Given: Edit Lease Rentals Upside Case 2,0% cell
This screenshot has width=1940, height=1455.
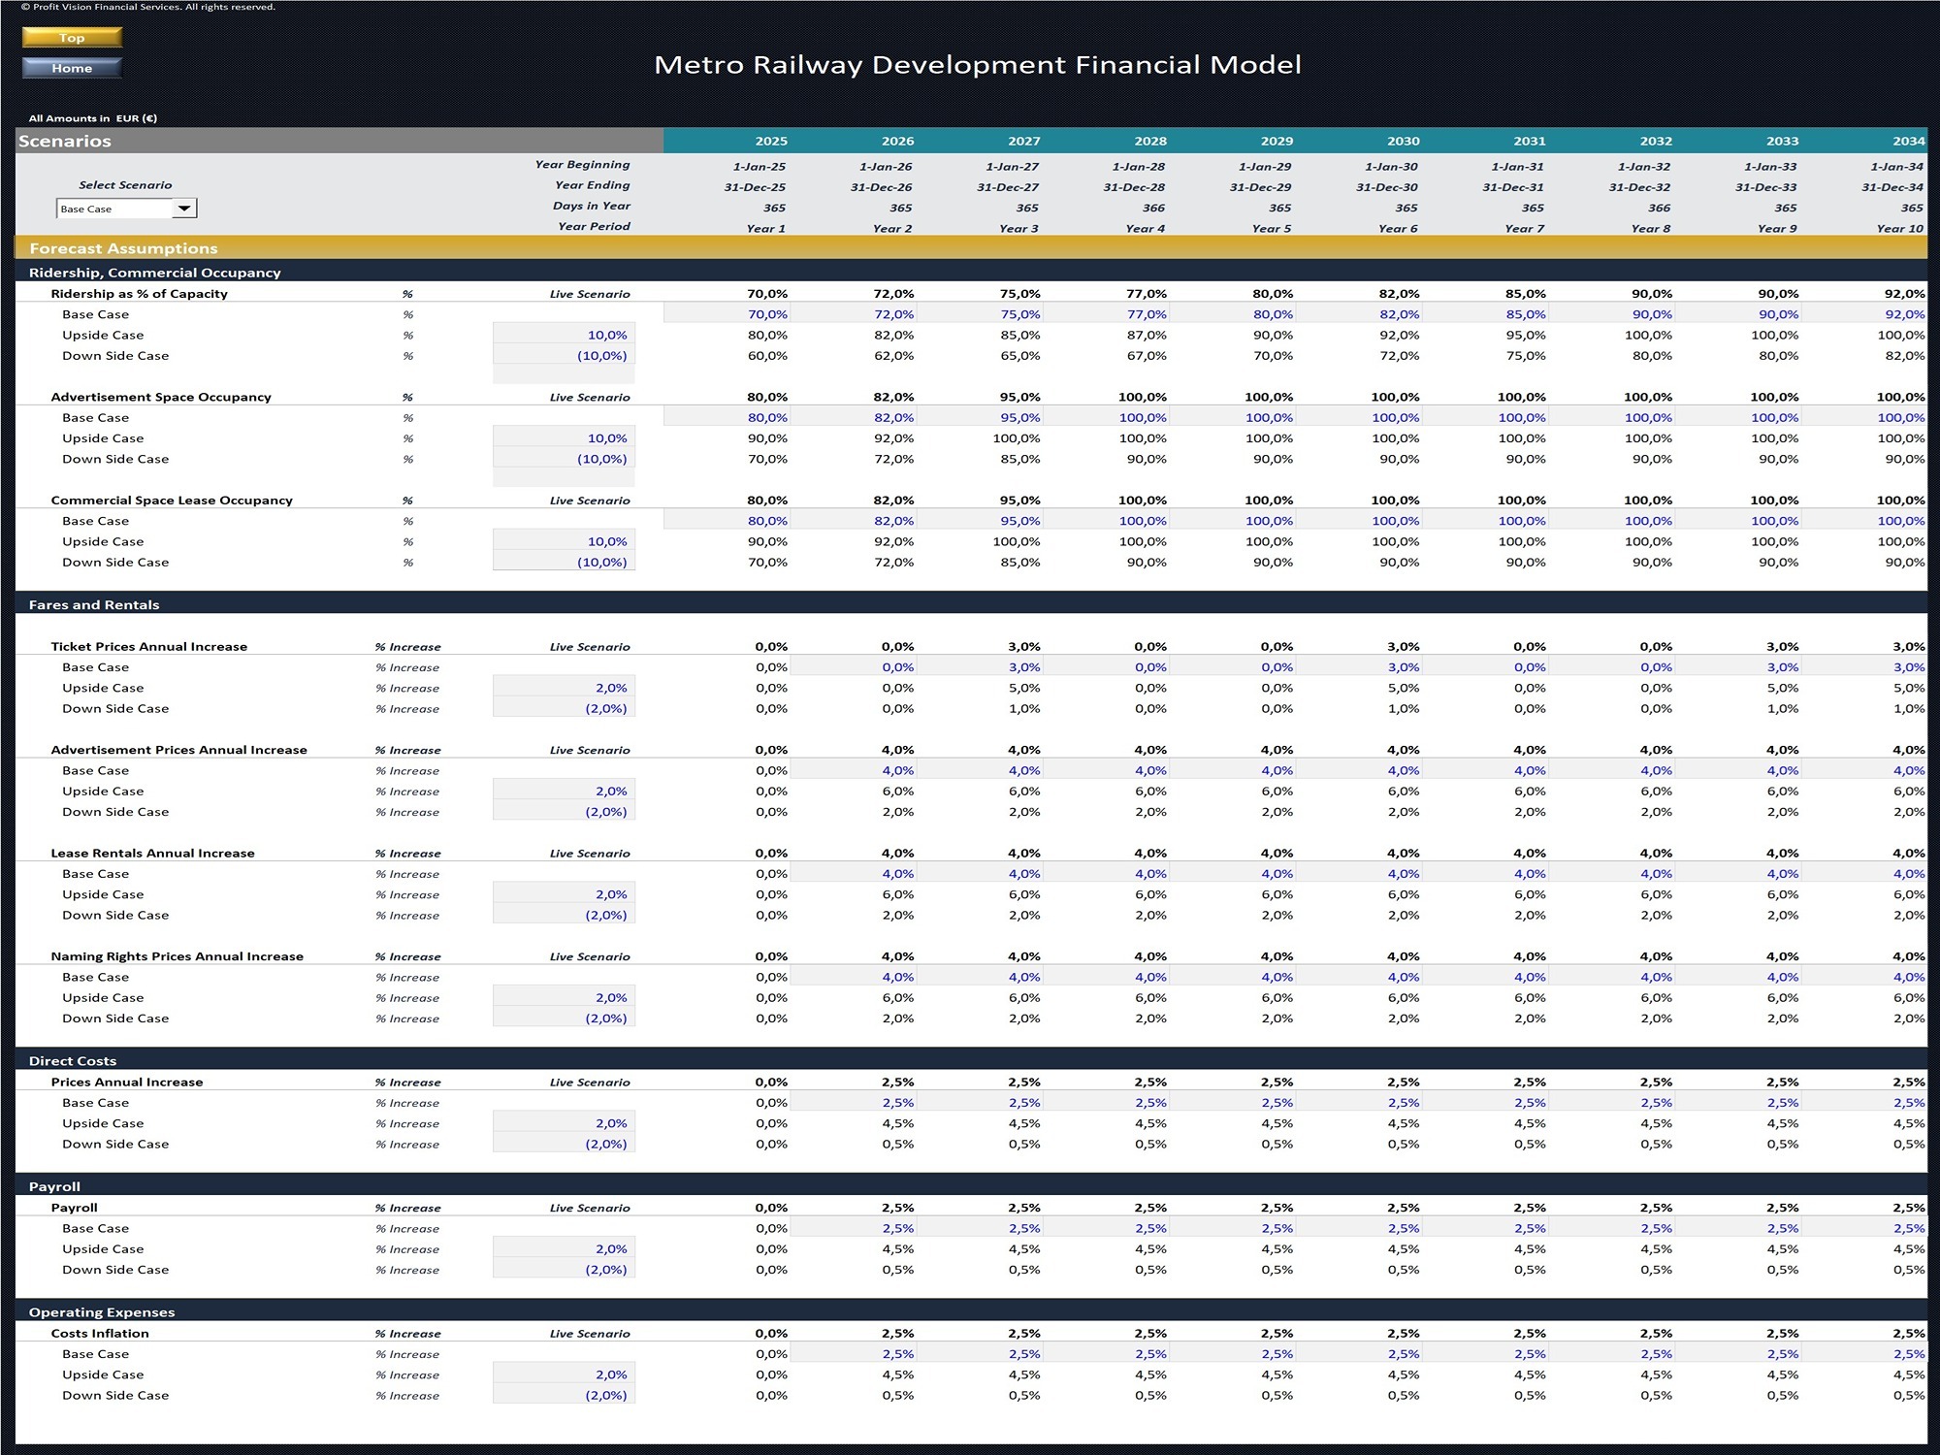Looking at the screenshot, I should click(564, 894).
